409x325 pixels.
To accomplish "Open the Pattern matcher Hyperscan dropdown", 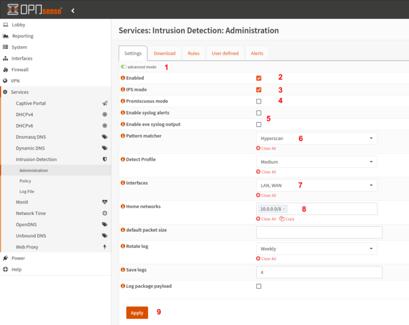I will point(316,139).
